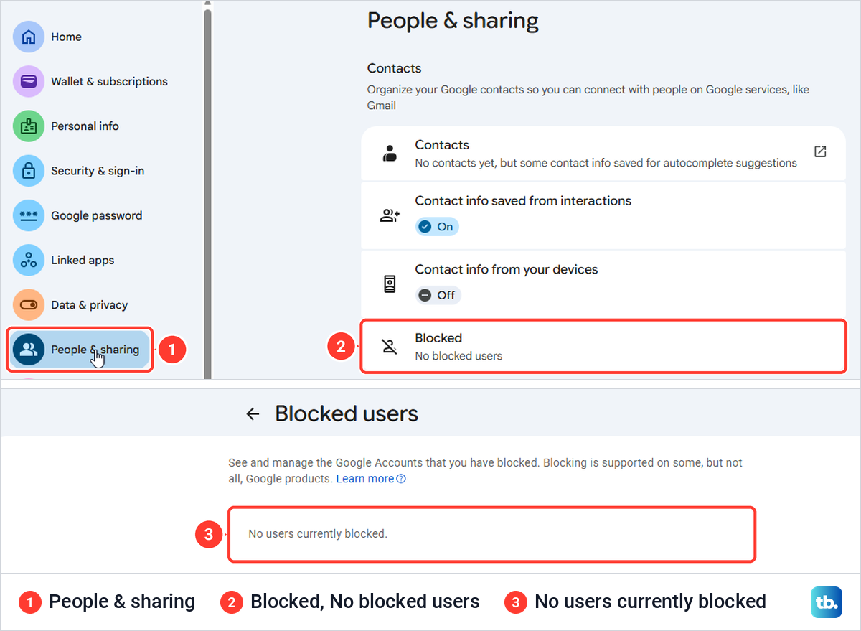Open Contact info saved from interactions
The image size is (861, 631).
point(603,215)
